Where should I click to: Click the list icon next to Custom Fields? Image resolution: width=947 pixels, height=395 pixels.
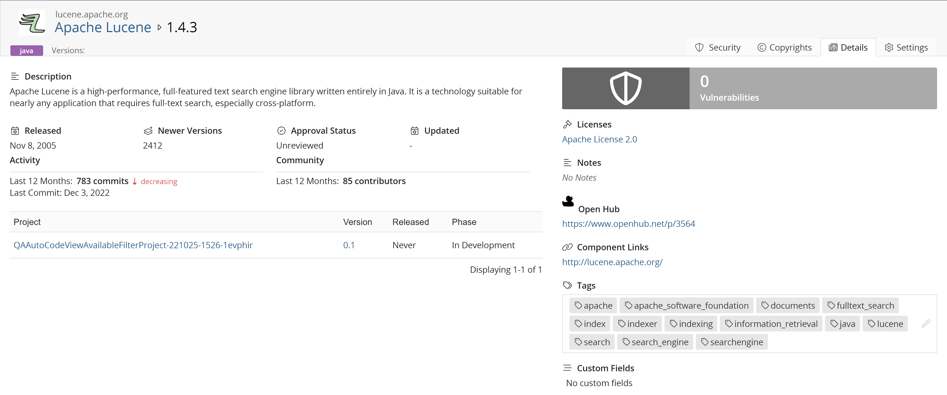tap(567, 367)
